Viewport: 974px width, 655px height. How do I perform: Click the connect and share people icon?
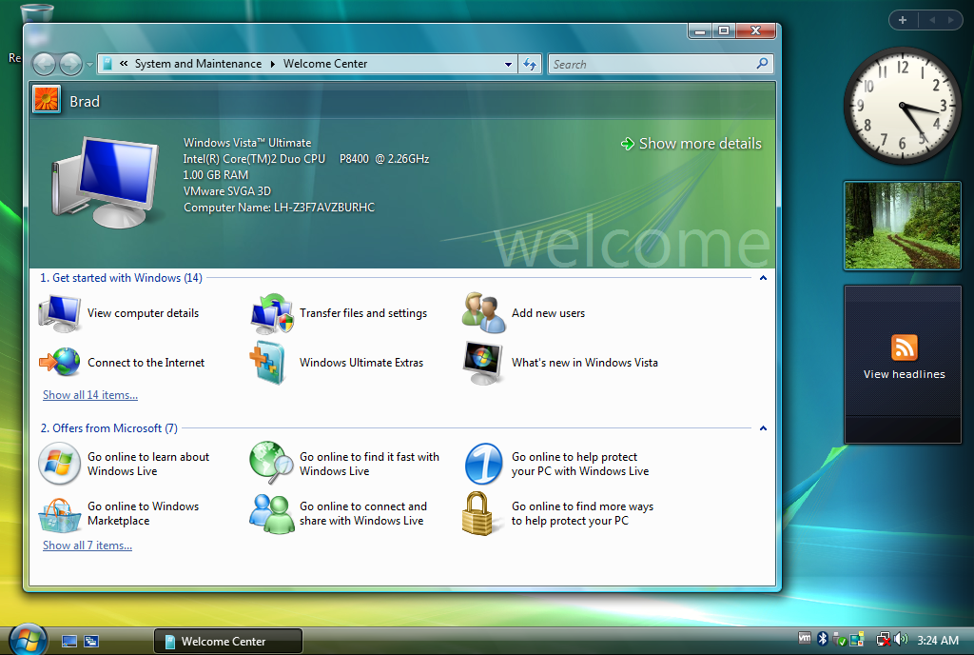pos(271,514)
